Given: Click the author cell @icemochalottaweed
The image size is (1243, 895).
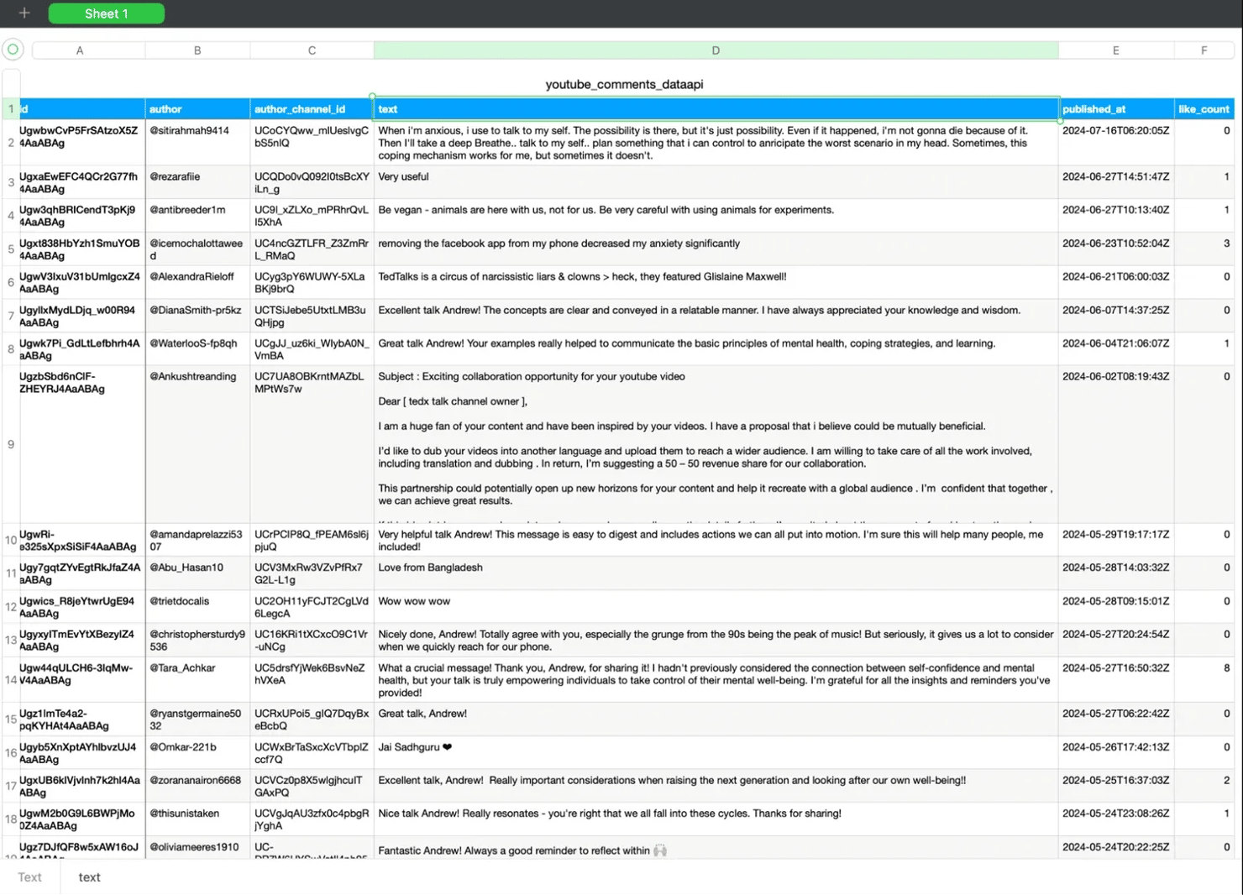Looking at the screenshot, I should (x=197, y=249).
